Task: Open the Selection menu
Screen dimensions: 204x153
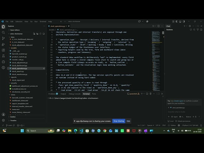Action: 19,21
